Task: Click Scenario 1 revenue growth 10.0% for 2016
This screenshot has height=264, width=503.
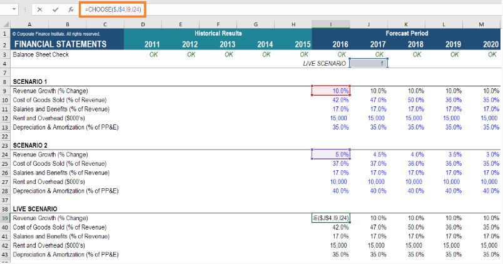Action: [331, 91]
